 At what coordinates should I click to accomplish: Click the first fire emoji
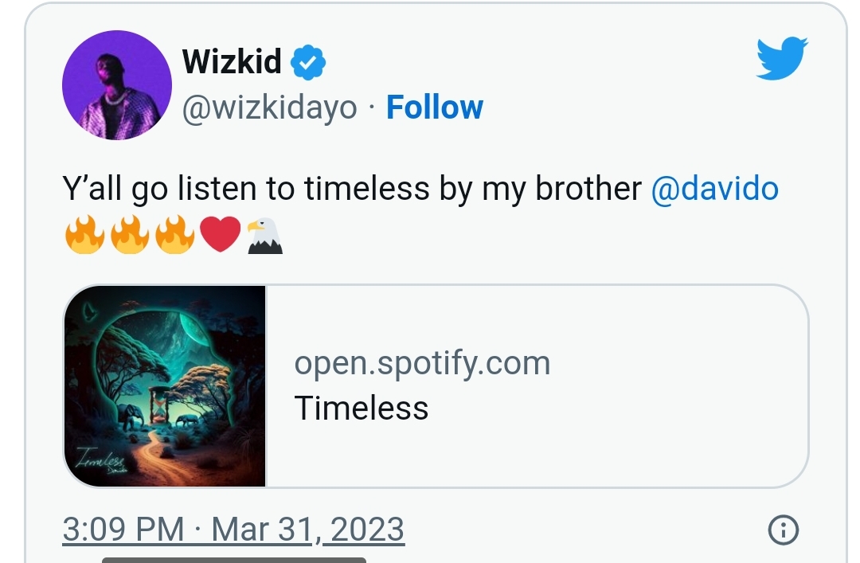84,234
